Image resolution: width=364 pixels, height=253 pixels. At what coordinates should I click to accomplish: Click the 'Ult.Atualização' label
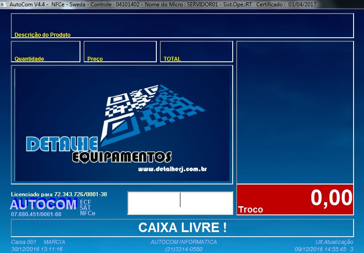pos(334,242)
